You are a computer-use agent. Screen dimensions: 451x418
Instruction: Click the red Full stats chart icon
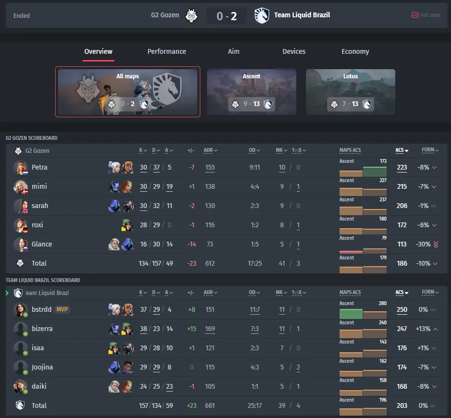pos(415,15)
